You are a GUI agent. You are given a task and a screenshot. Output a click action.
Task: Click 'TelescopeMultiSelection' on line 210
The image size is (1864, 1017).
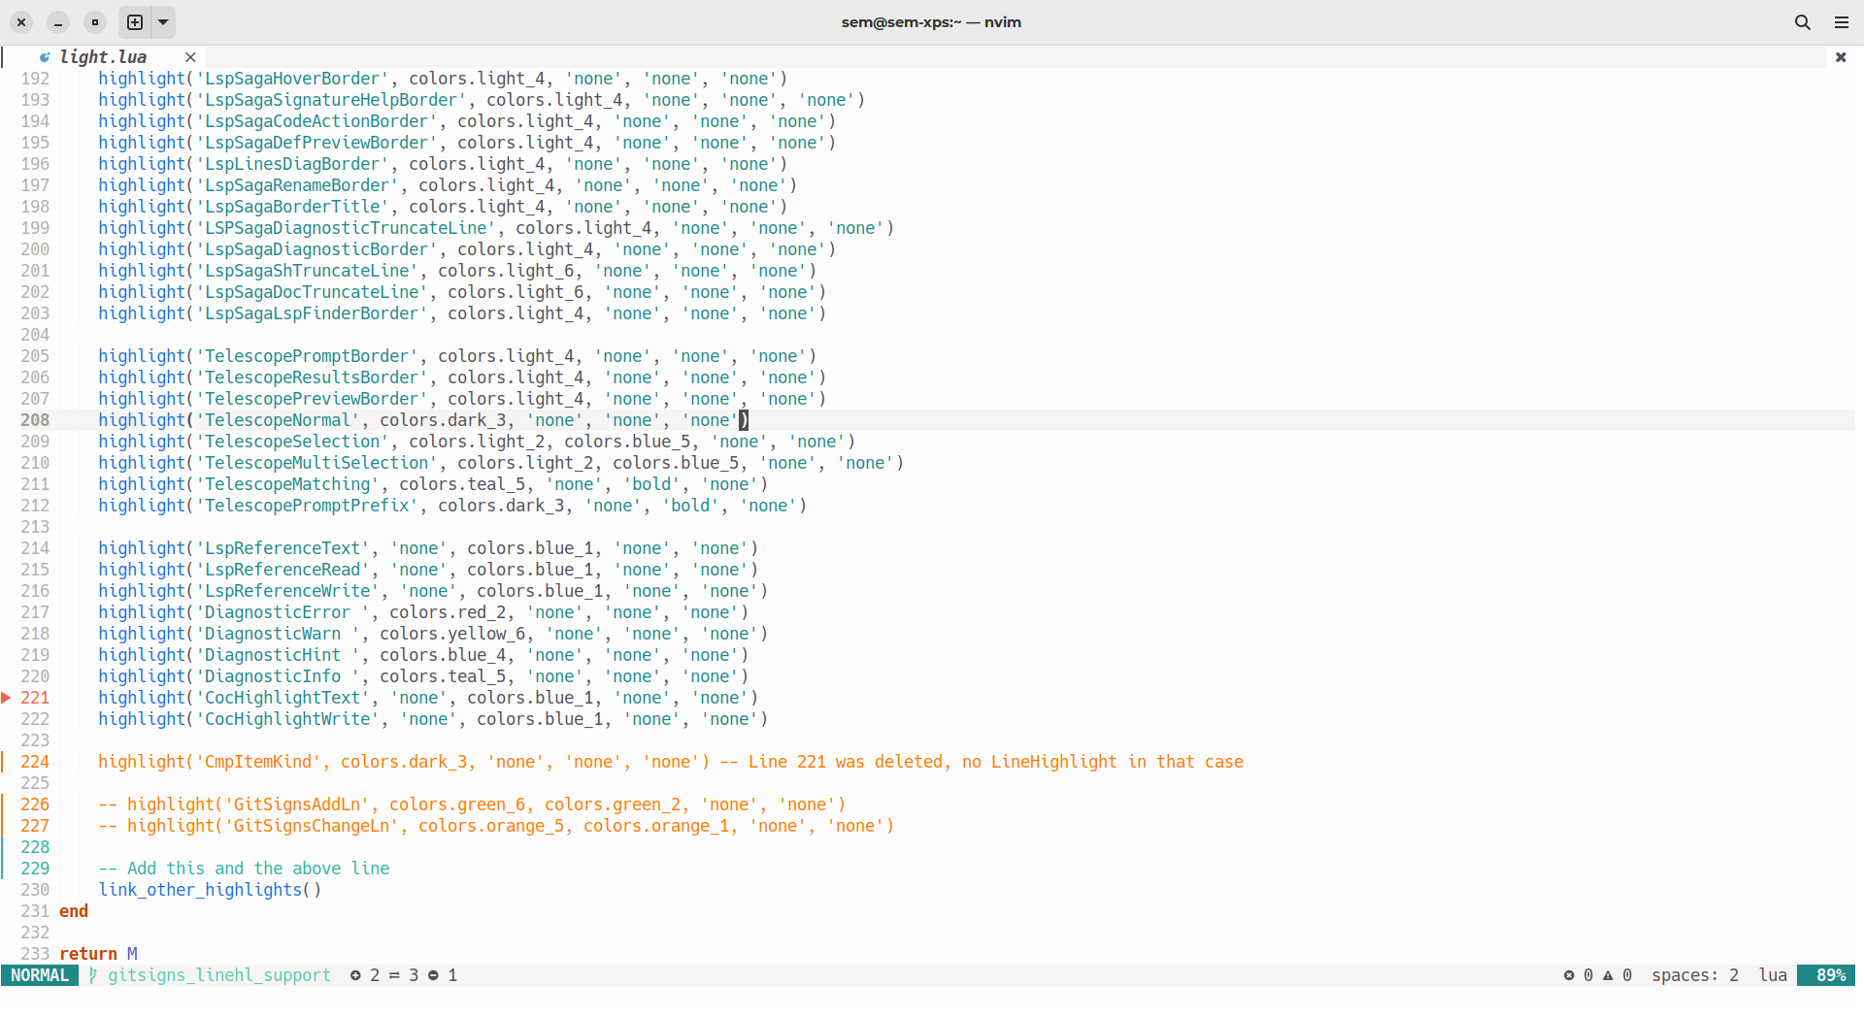316,463
